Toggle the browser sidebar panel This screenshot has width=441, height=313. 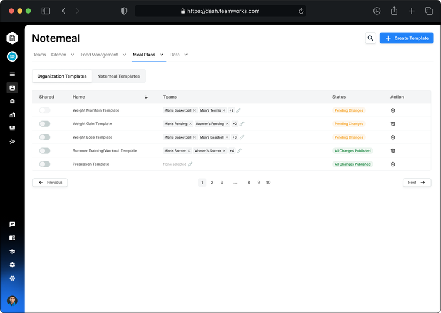46,11
